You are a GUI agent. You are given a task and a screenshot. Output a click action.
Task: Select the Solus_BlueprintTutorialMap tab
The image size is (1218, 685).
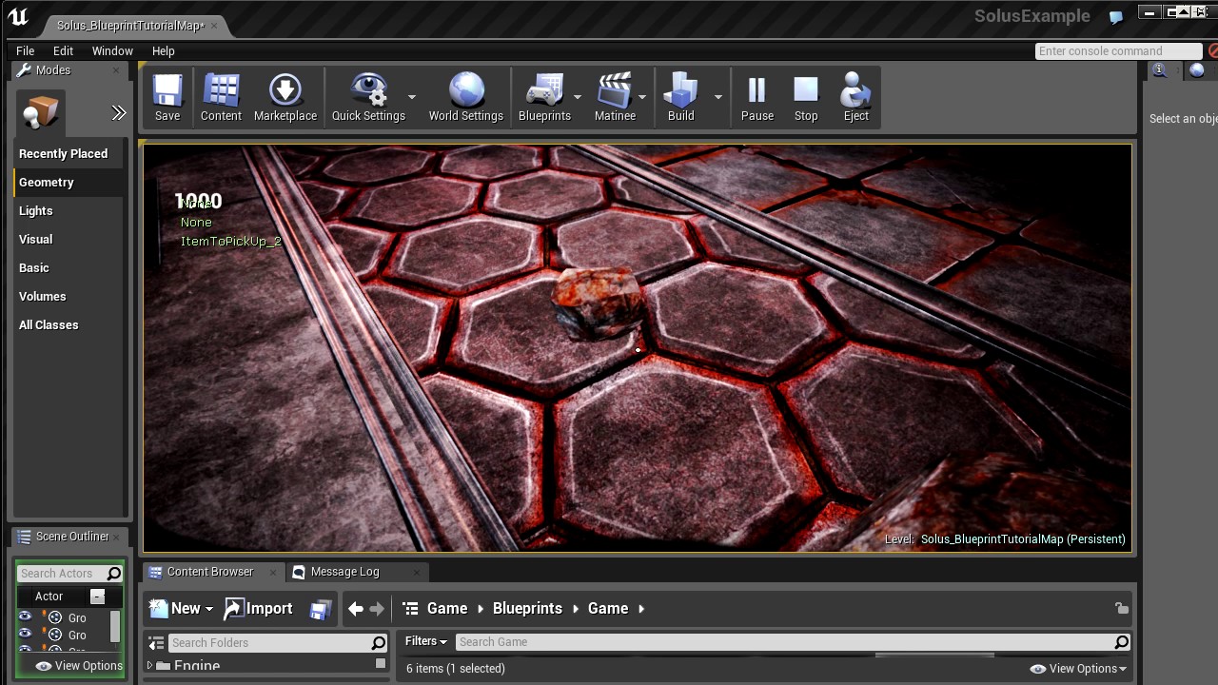(x=131, y=26)
